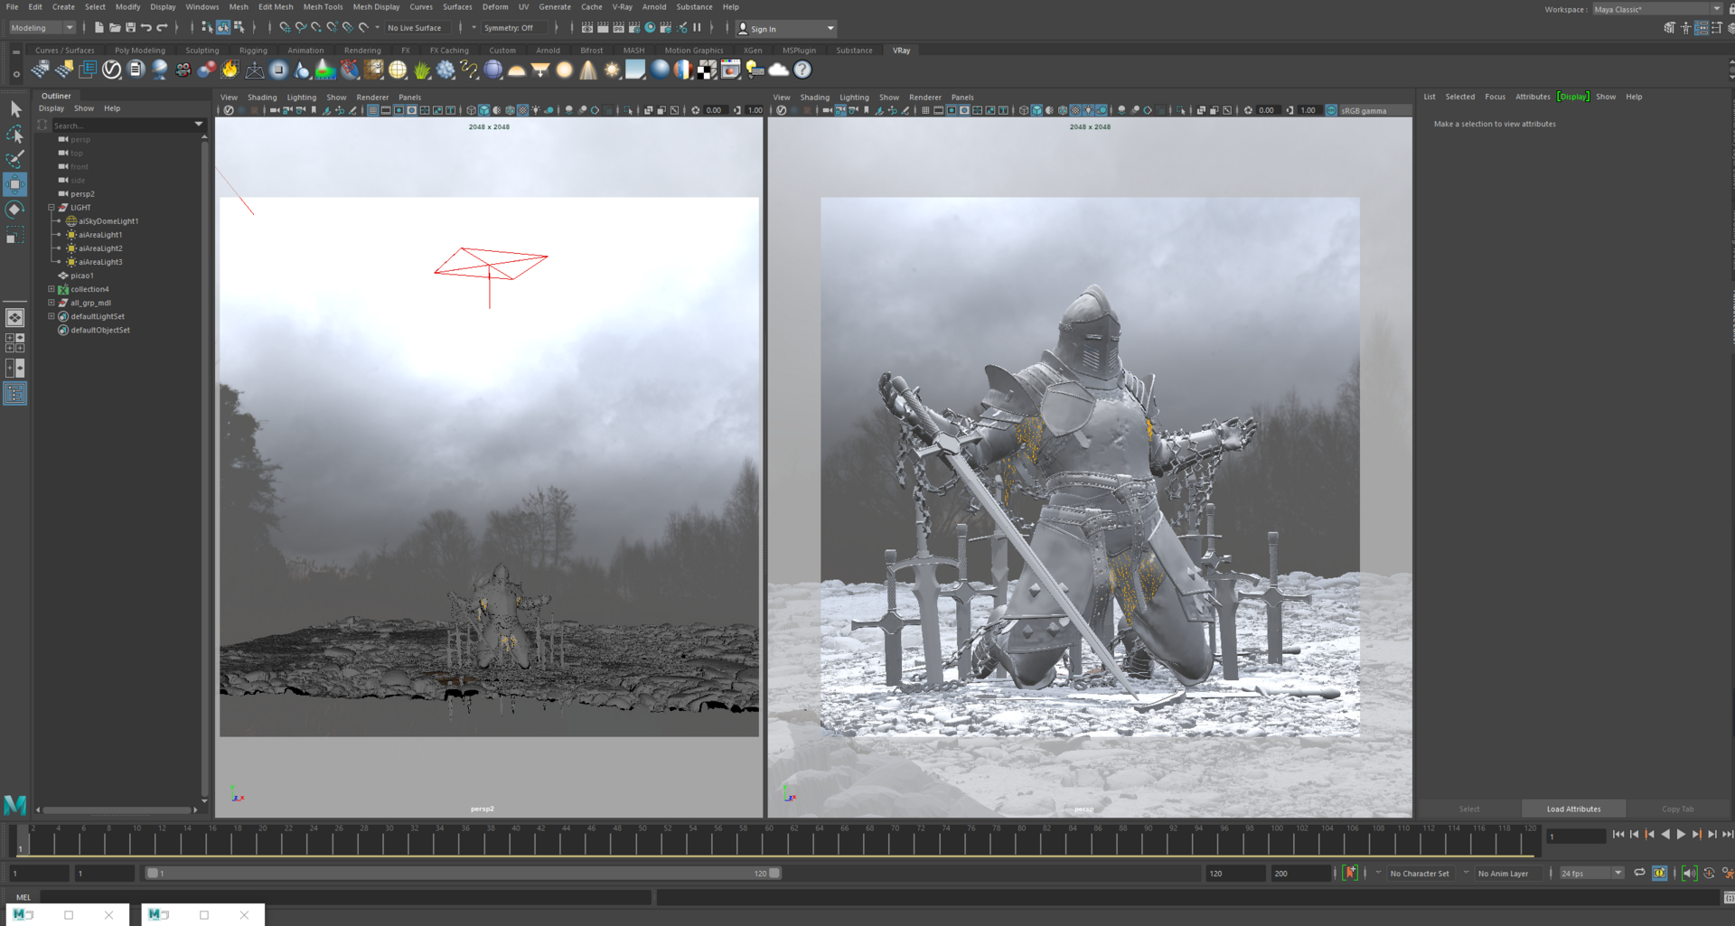The image size is (1735, 926).
Task: Expand defaultLightSet in Outliner
Action: [52, 316]
